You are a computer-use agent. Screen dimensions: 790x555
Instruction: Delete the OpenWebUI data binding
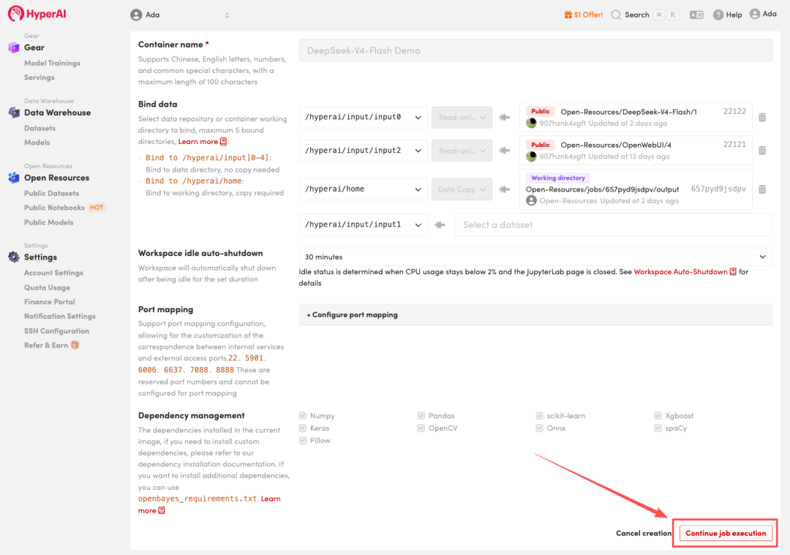tap(762, 151)
